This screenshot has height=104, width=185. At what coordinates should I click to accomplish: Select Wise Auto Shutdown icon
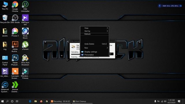[25, 60]
